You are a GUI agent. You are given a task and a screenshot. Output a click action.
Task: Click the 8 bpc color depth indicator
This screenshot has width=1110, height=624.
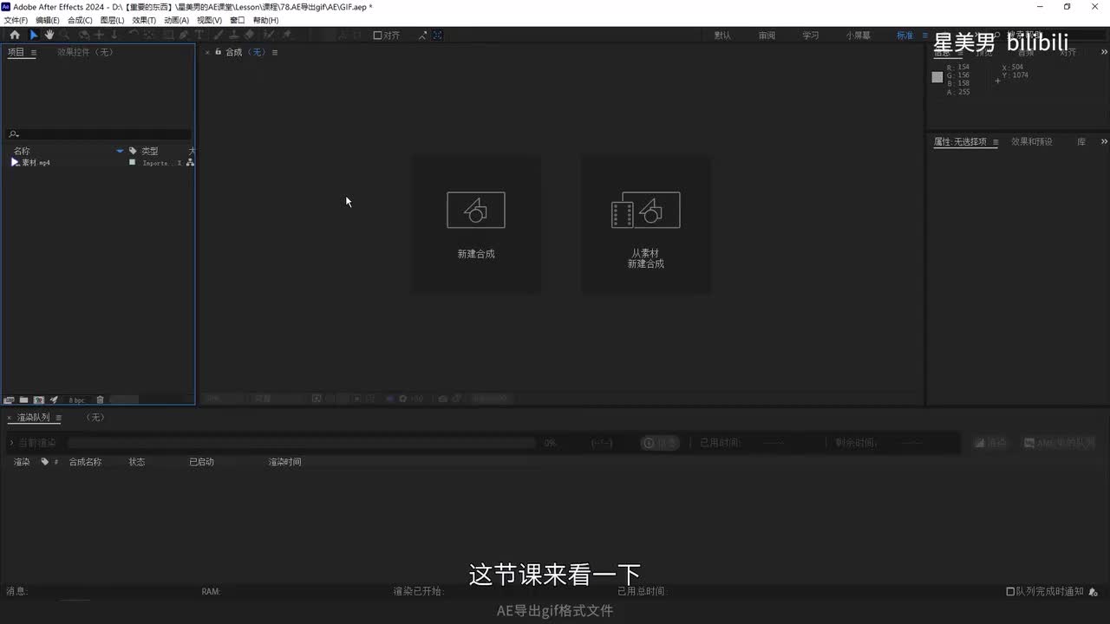pyautogui.click(x=76, y=400)
